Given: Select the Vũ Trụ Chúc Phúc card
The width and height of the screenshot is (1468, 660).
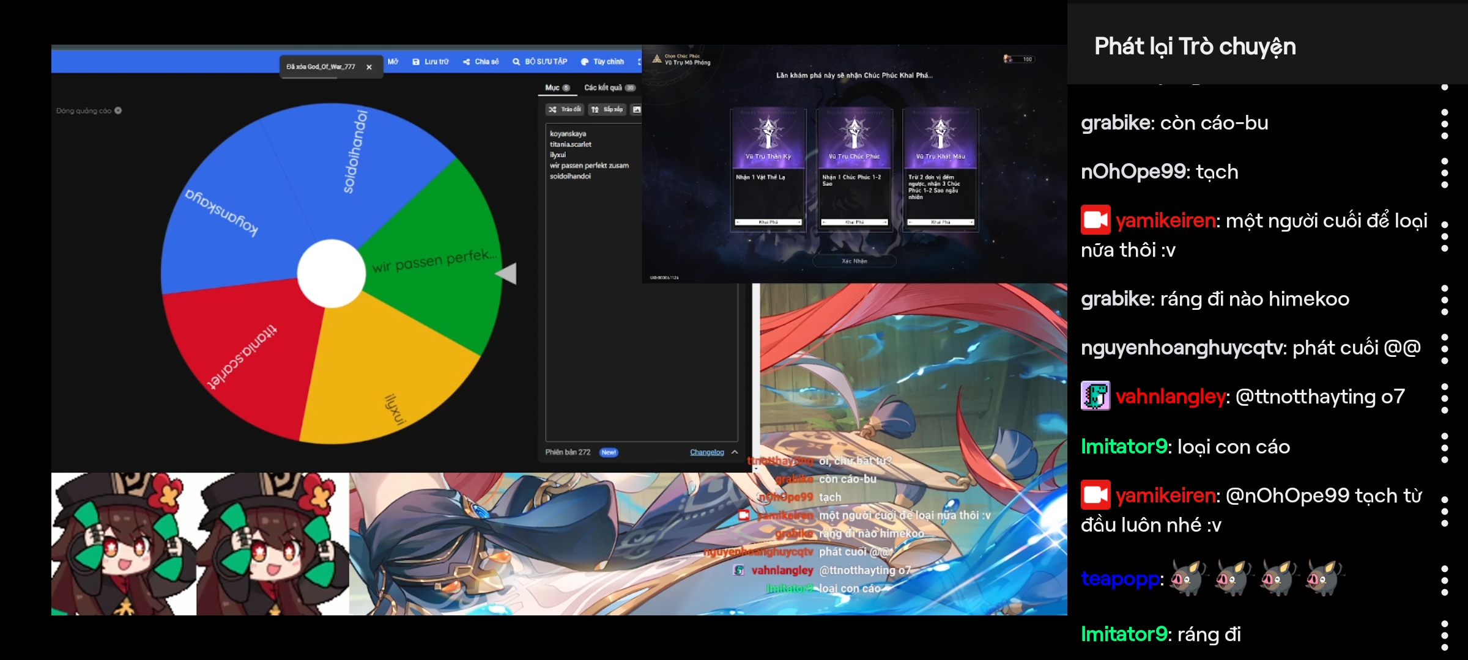Looking at the screenshot, I should 854,170.
